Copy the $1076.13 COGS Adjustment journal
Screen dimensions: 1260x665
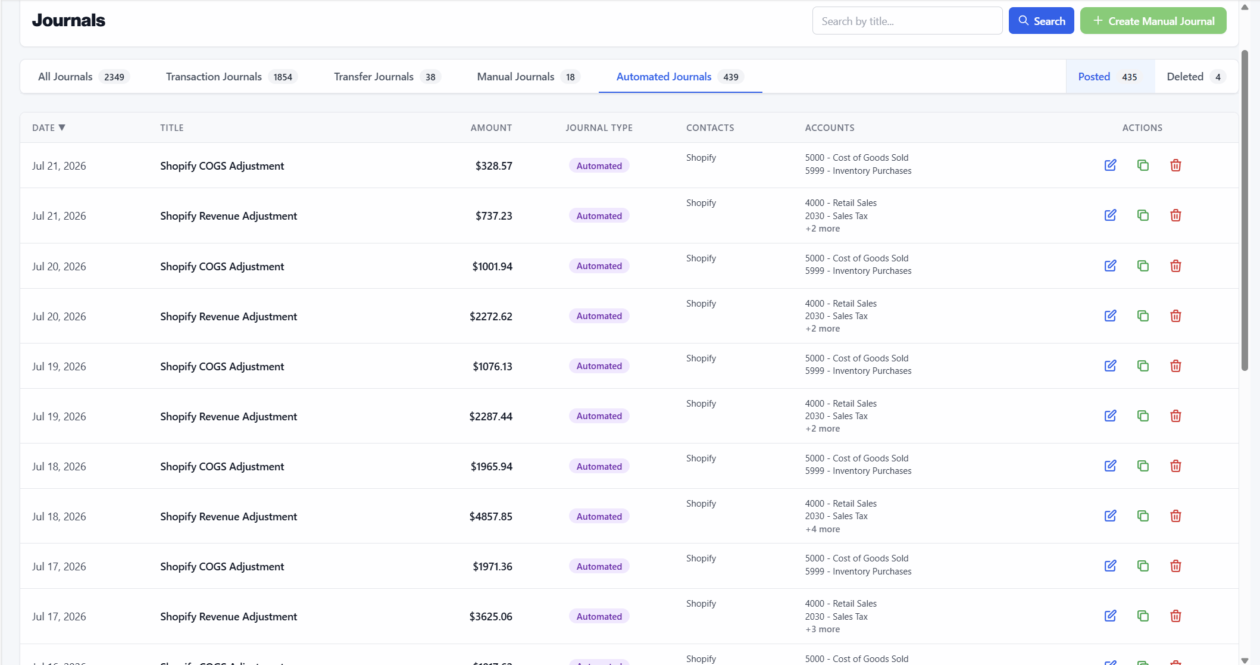pyautogui.click(x=1143, y=366)
